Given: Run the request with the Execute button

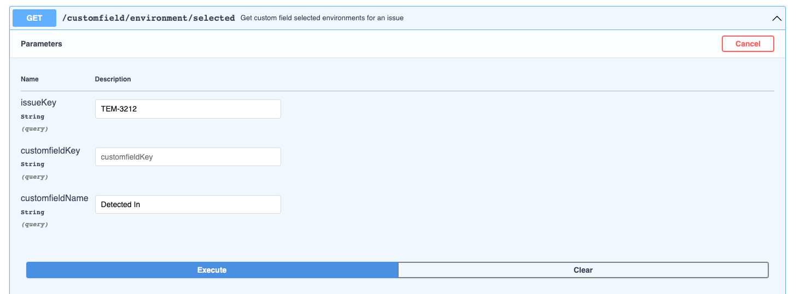Looking at the screenshot, I should point(212,270).
